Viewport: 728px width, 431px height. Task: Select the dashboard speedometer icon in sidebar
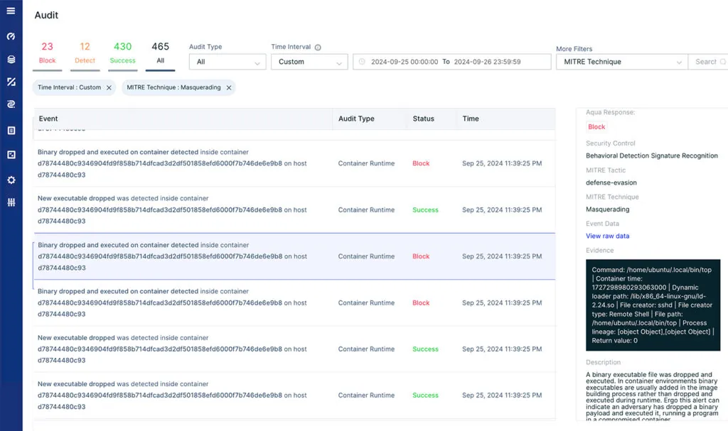(10, 36)
